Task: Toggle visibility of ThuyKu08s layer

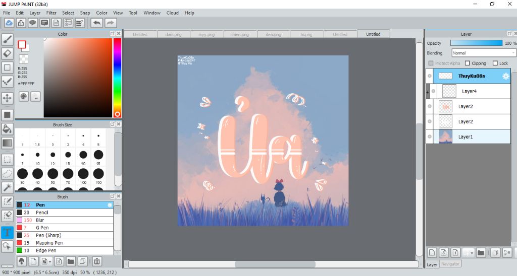Action: point(430,76)
